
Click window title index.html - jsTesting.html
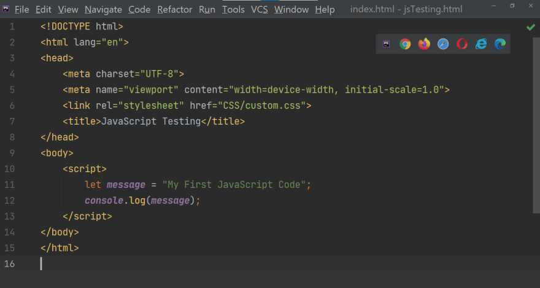coord(406,9)
